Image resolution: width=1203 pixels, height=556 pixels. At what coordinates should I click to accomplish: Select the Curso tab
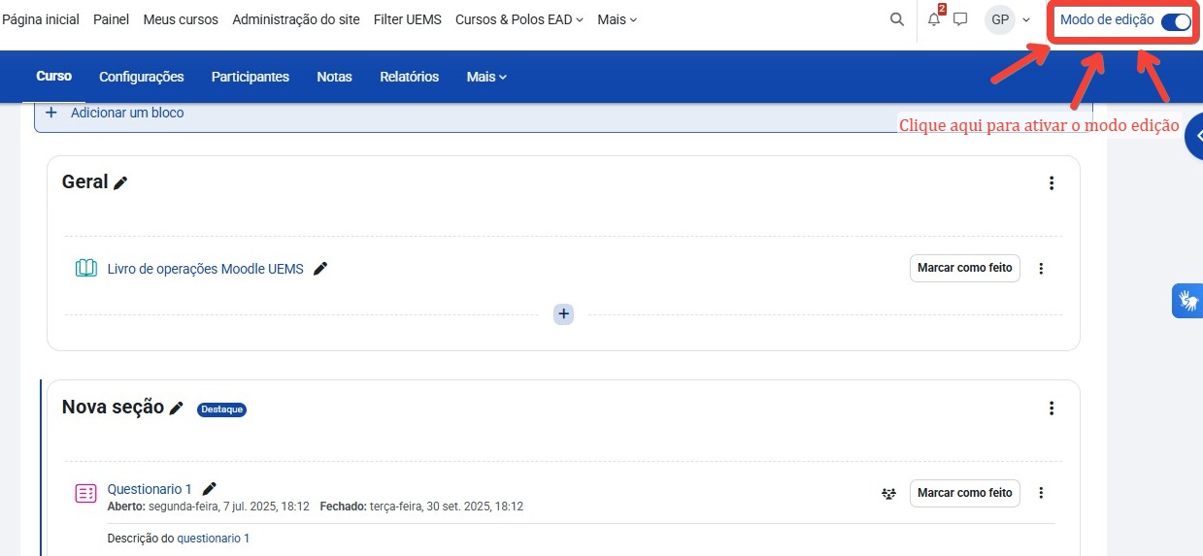[x=53, y=76]
